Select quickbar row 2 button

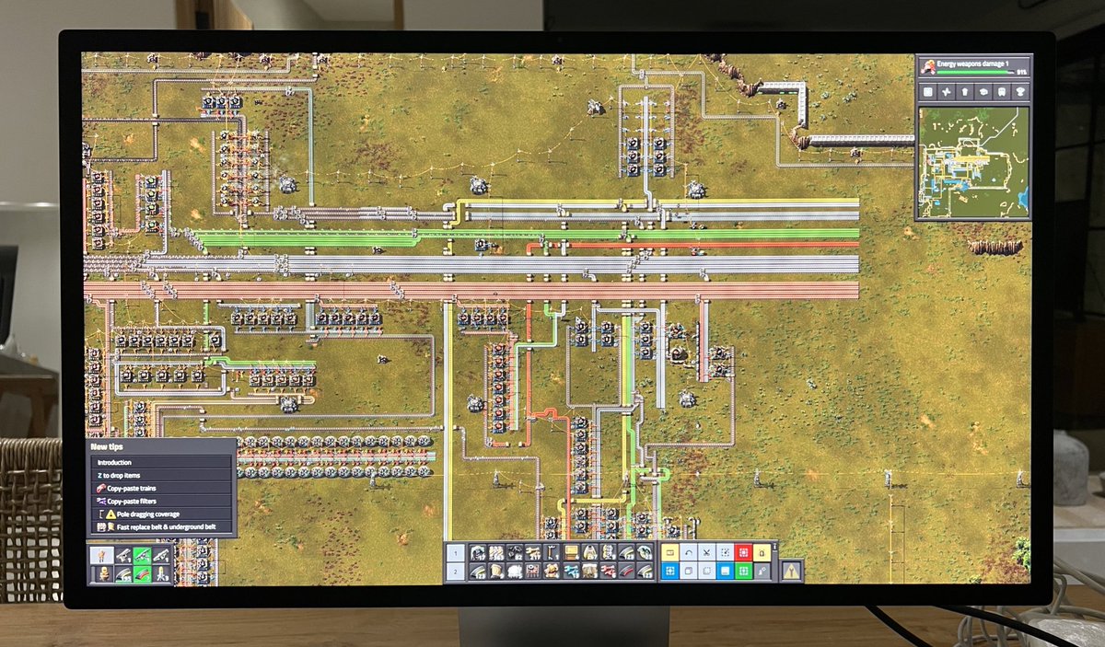click(x=455, y=572)
